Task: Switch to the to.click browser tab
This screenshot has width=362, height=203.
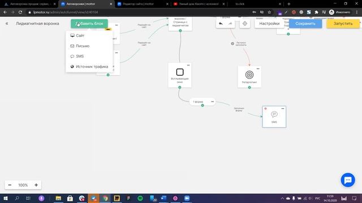Action: tap(255, 4)
